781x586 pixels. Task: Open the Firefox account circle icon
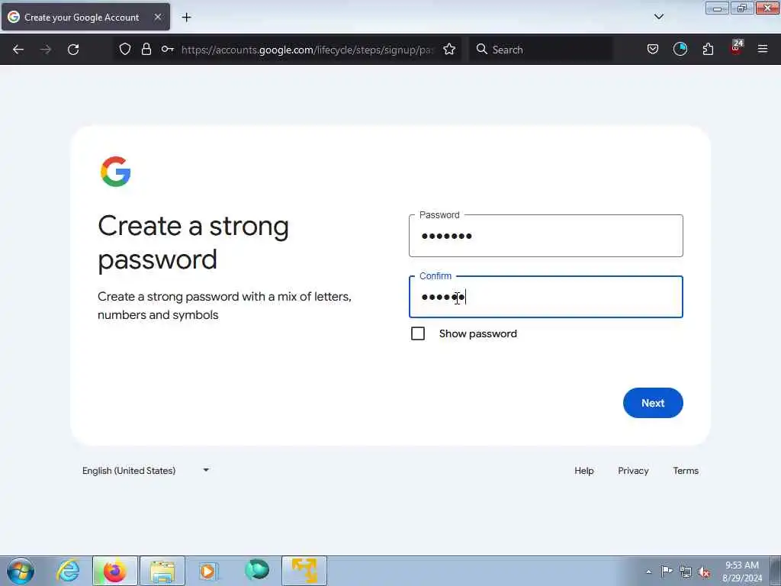coord(680,49)
